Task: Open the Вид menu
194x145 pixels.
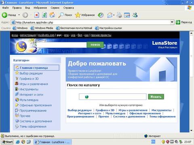Action: click(x=27, y=8)
